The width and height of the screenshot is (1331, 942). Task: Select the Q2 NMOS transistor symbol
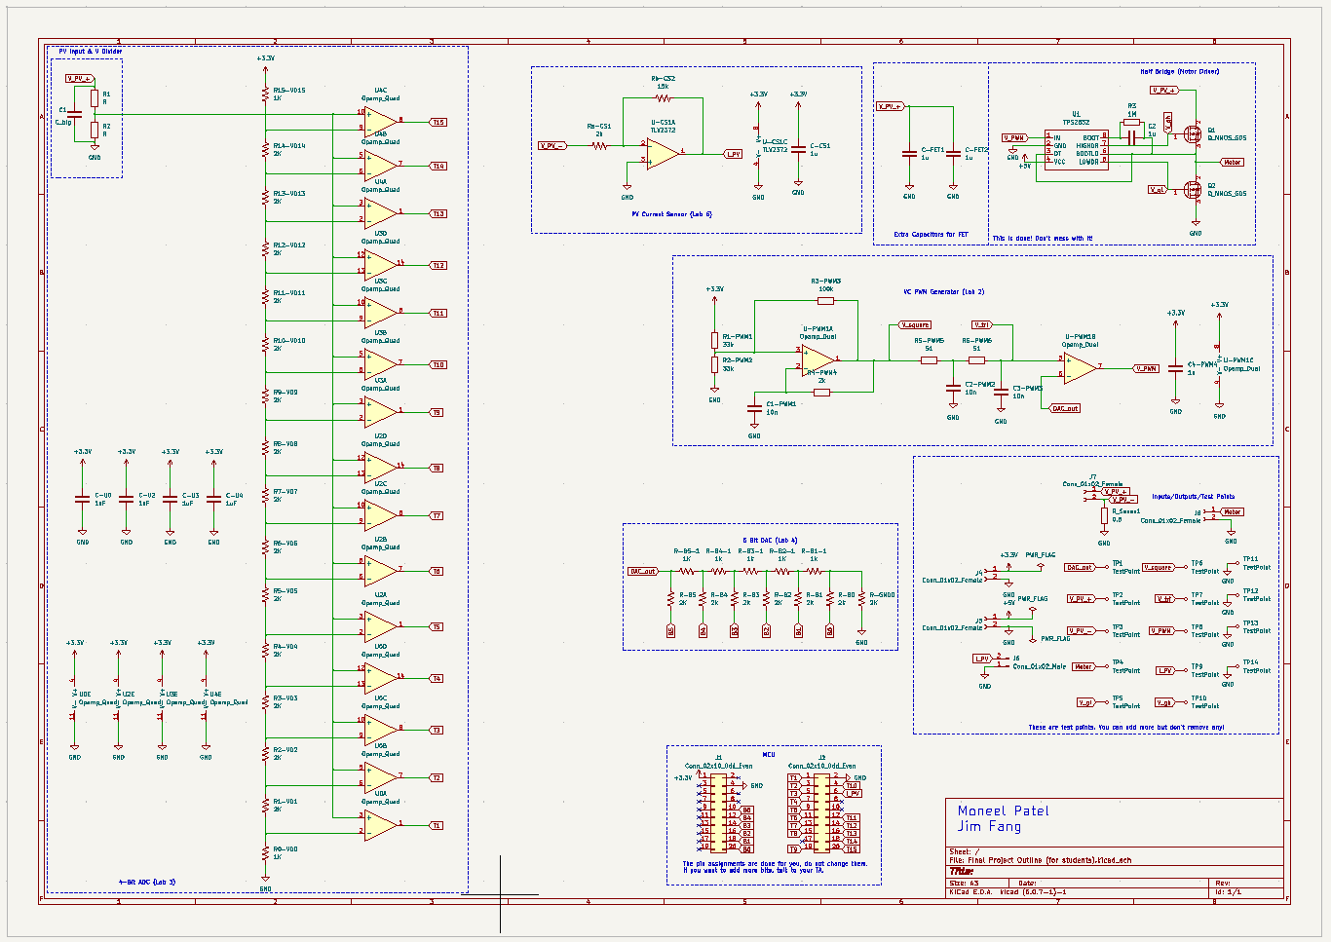pos(1192,189)
